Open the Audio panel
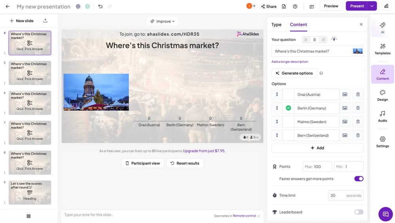The image size is (395, 223). pyautogui.click(x=382, y=116)
